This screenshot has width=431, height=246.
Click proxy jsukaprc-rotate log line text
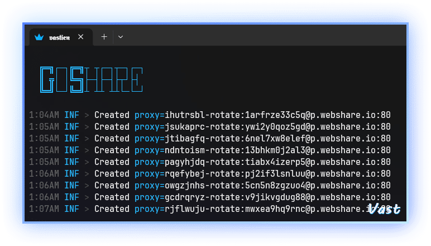[262, 126]
